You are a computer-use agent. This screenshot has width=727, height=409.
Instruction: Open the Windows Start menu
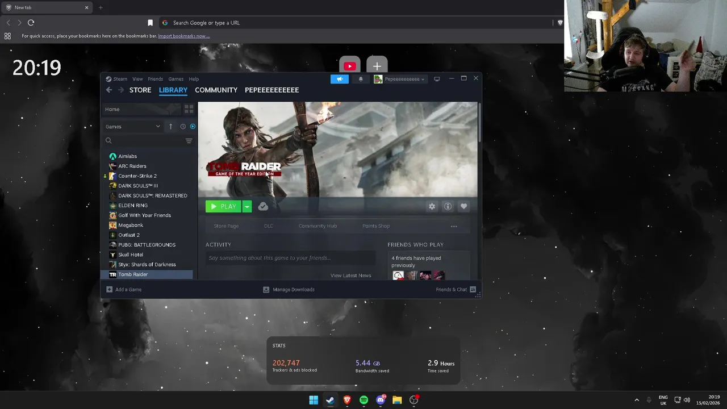(x=314, y=400)
